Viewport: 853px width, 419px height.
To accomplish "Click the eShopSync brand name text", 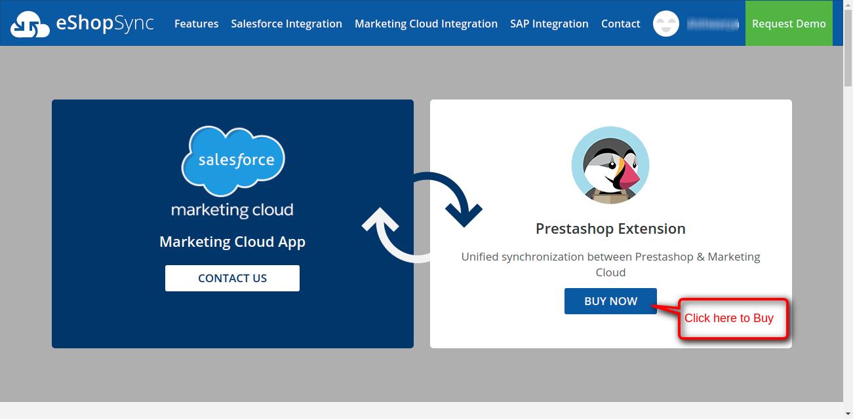I will pyautogui.click(x=105, y=24).
